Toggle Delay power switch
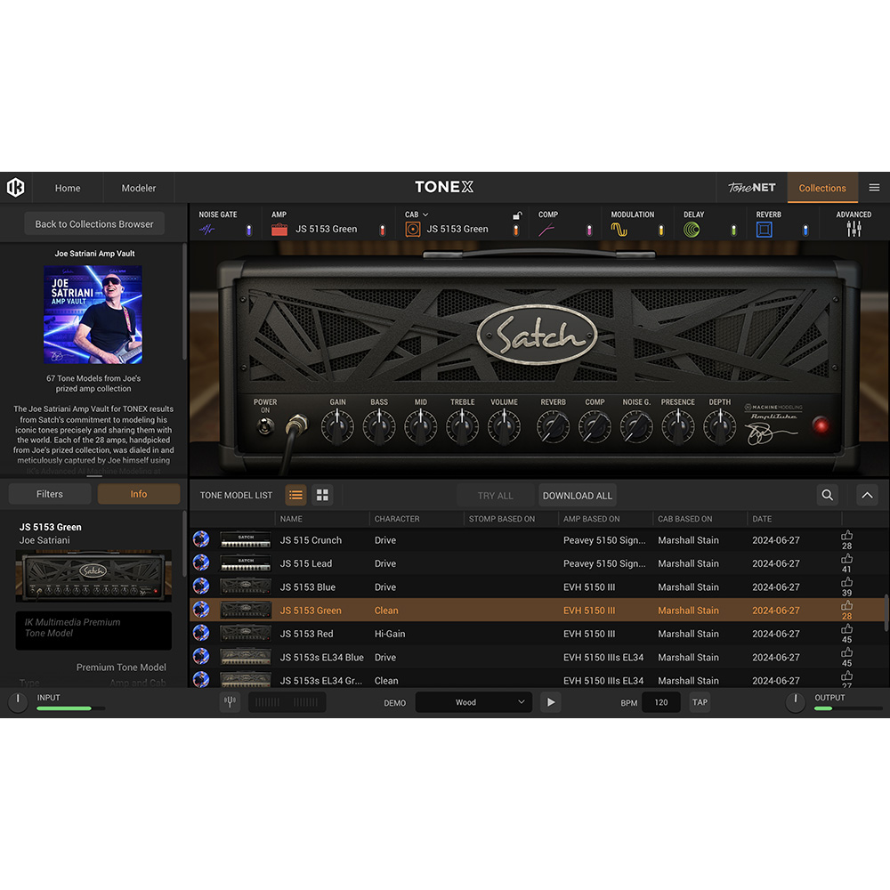 coord(733,230)
